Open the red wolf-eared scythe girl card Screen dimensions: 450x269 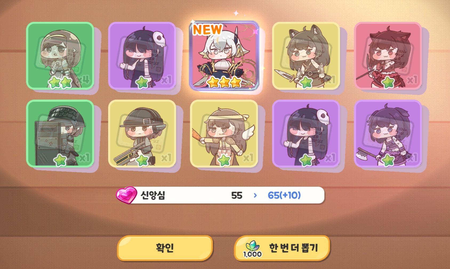click(x=388, y=56)
